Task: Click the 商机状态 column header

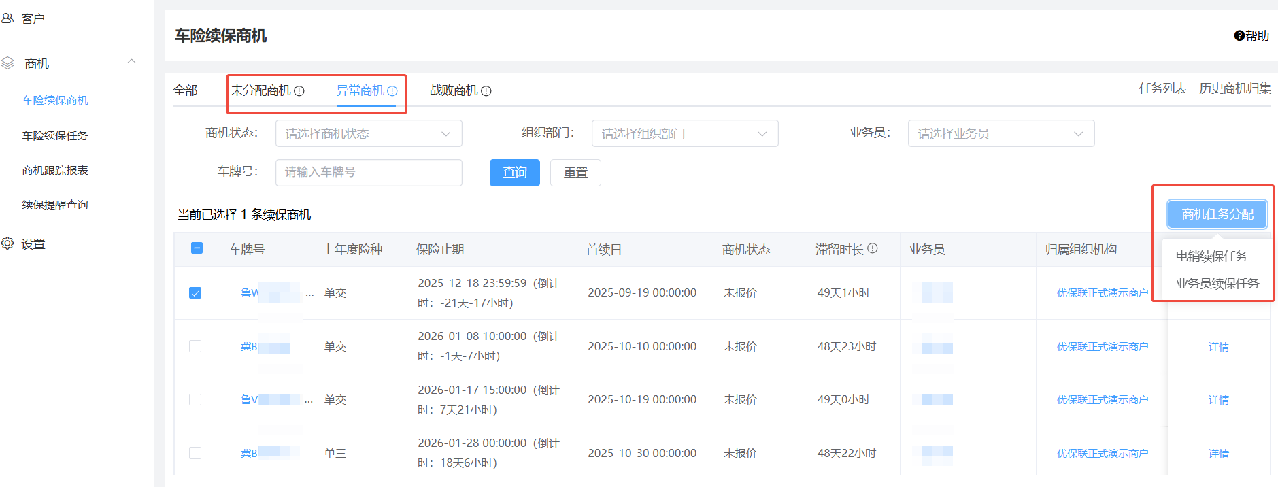Action: 746,250
